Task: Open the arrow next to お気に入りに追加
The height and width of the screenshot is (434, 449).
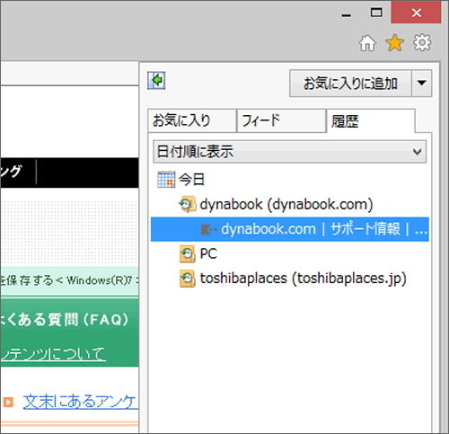Action: [422, 84]
